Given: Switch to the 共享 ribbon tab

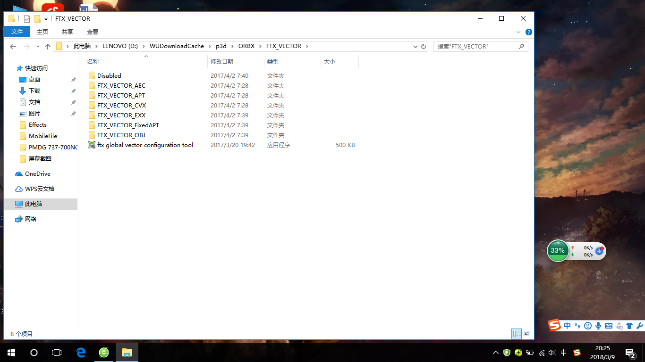Looking at the screenshot, I should click(x=68, y=32).
